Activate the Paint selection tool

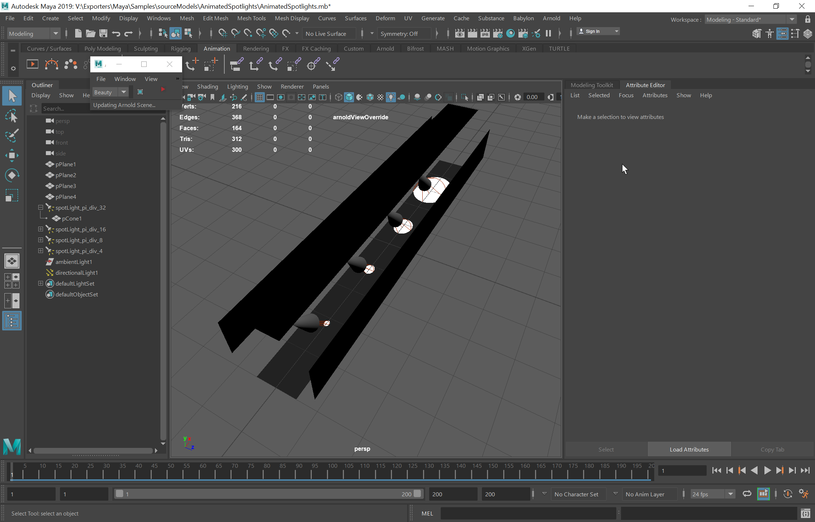[12, 136]
